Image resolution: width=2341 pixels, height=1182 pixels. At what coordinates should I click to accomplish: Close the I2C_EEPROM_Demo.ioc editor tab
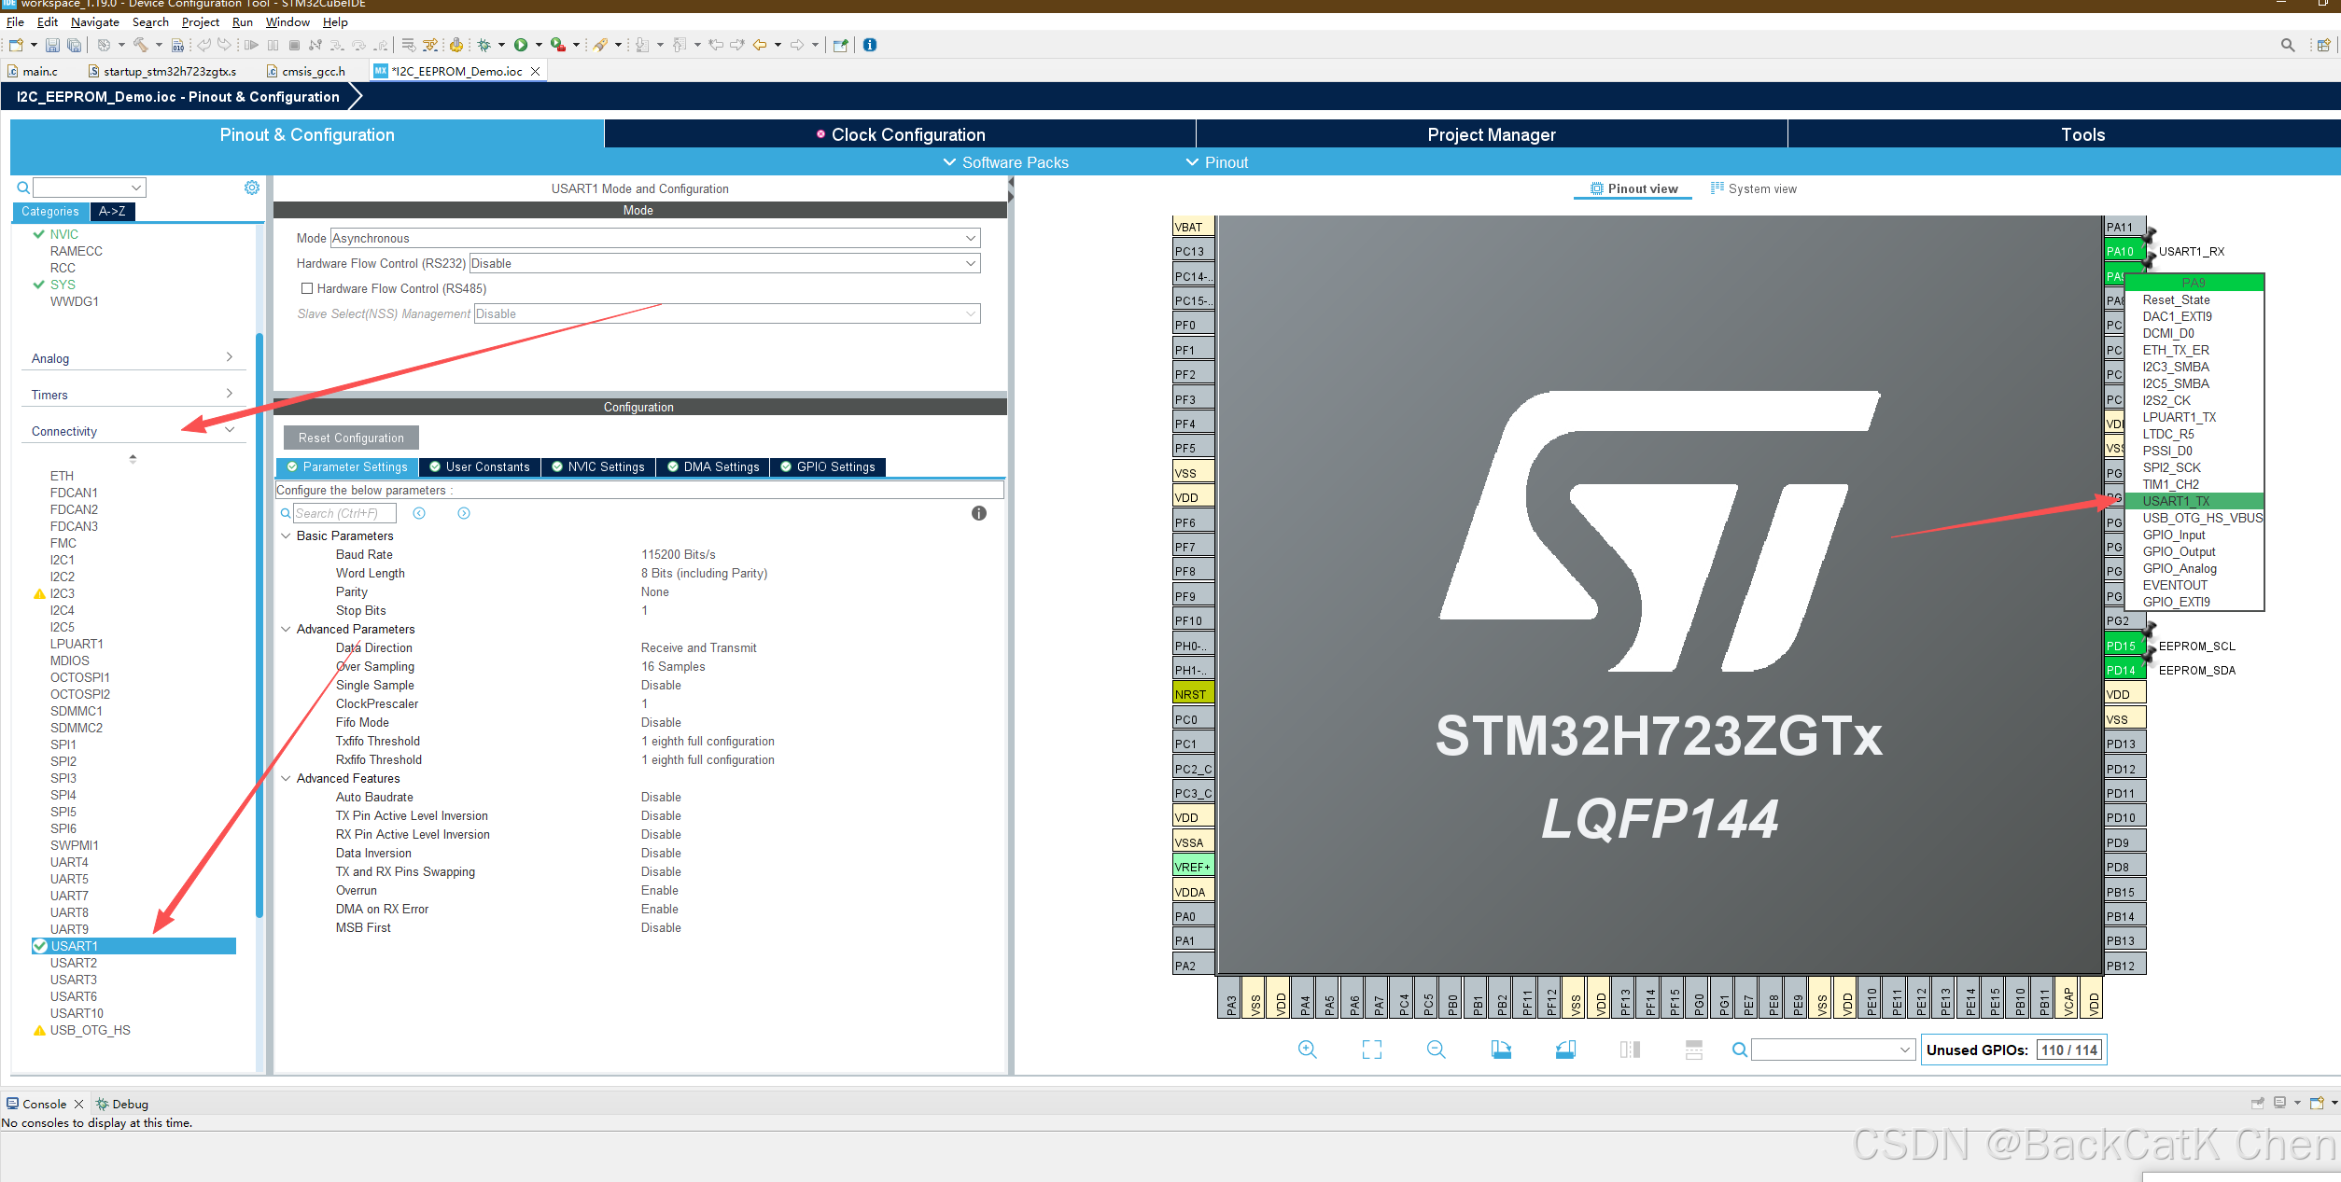(x=536, y=71)
